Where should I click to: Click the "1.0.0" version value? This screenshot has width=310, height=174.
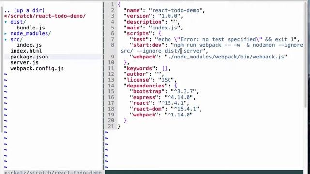pos(169,16)
